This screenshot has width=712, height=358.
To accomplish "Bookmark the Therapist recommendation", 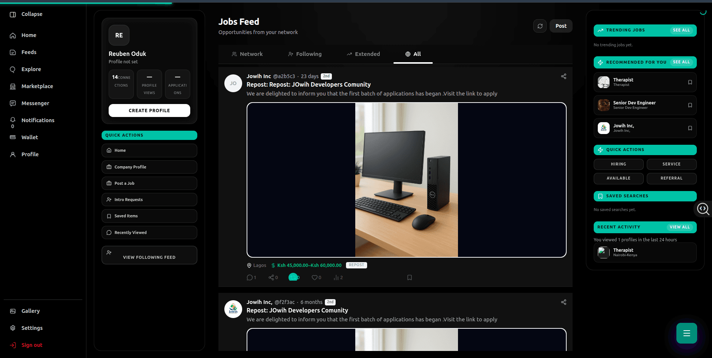I will pos(690,82).
